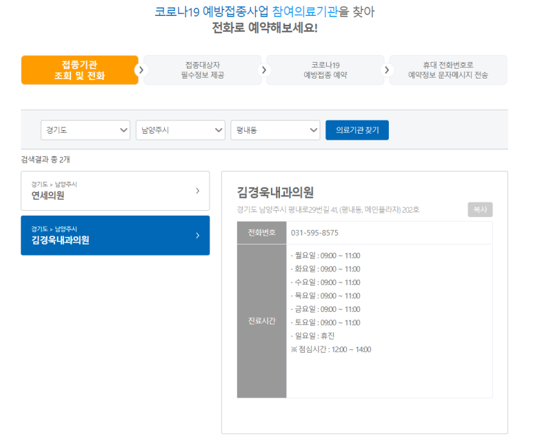Select 휴대 전화번호로 예약정보 문자메시지 전송 step

(x=448, y=70)
